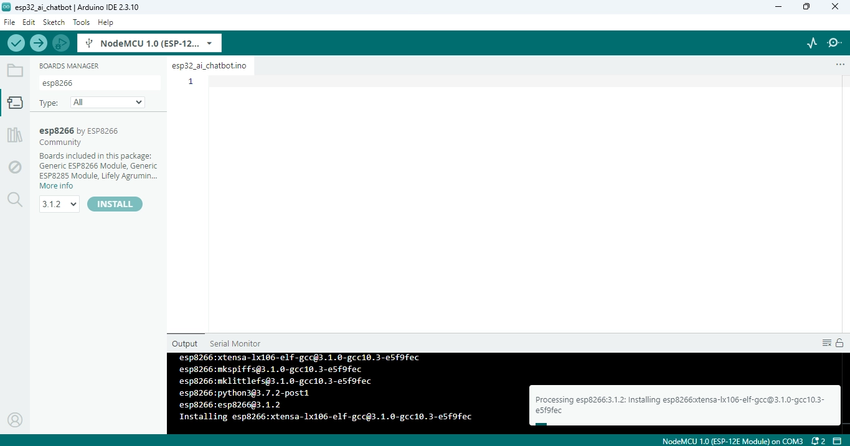Click the Verify sketch checkmark button
The height and width of the screenshot is (446, 850).
pyautogui.click(x=16, y=43)
